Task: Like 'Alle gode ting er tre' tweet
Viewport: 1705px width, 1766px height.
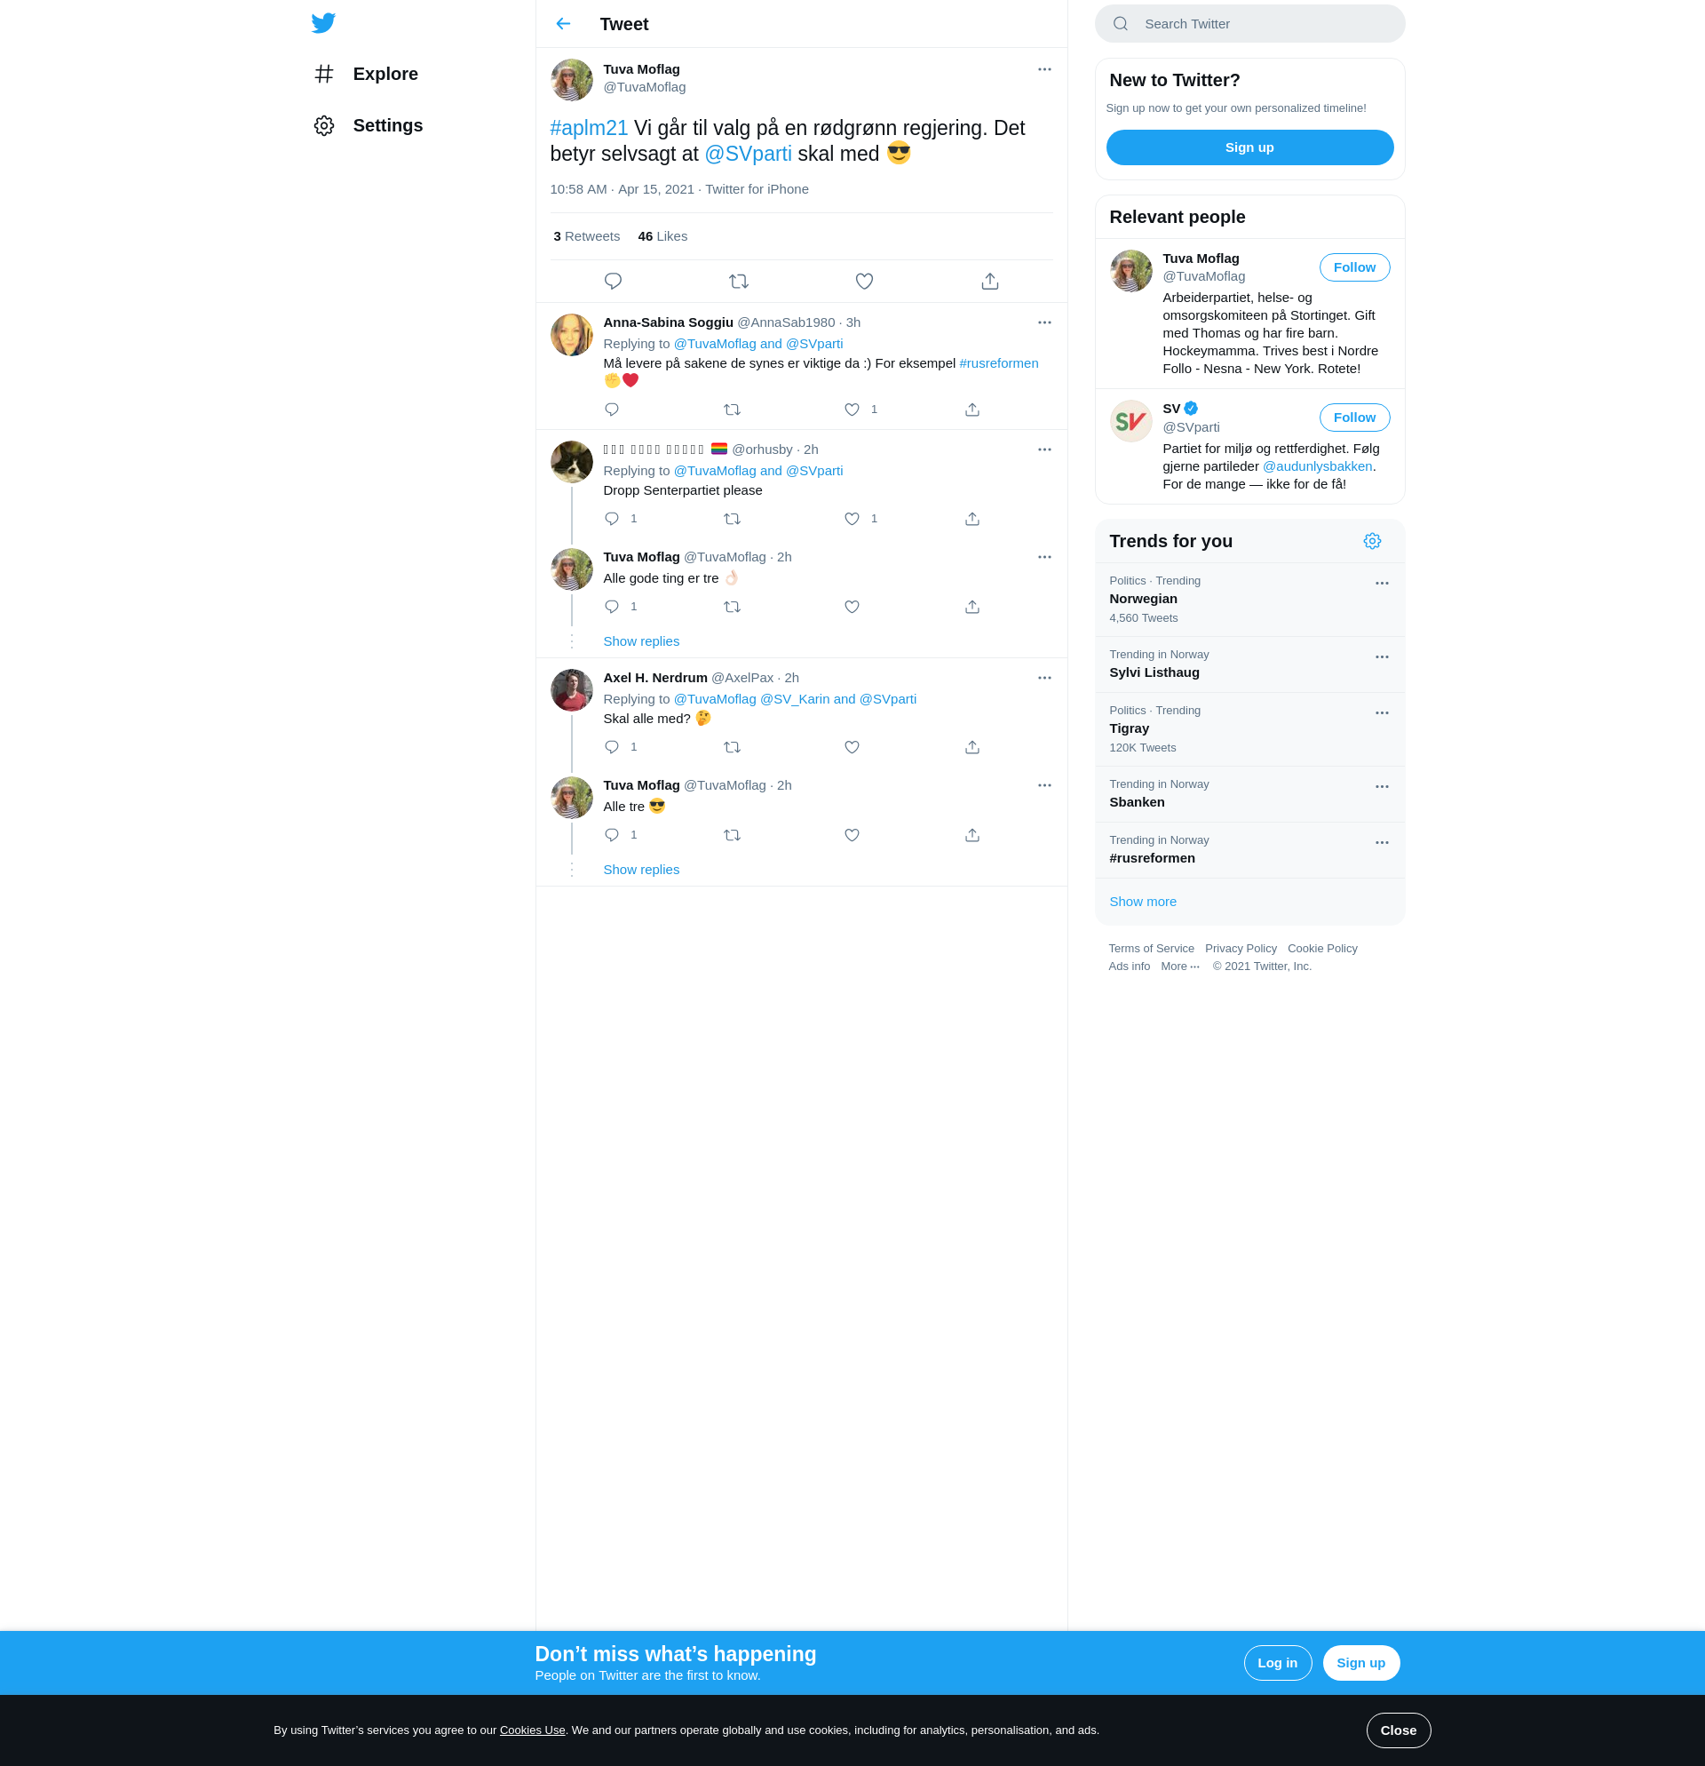Action: (852, 607)
